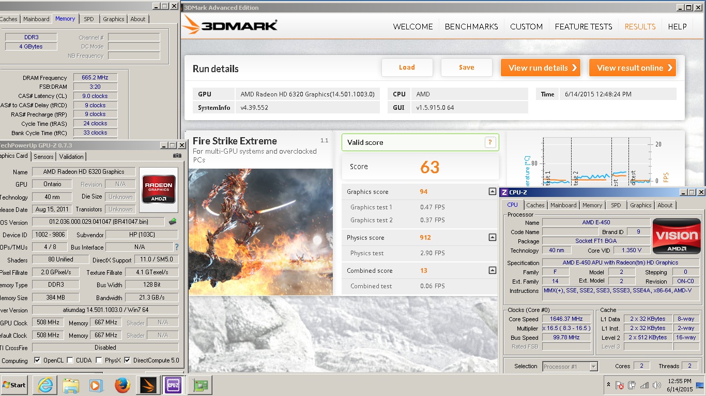Click the Load button in Run details
The image size is (706, 396).
(407, 68)
